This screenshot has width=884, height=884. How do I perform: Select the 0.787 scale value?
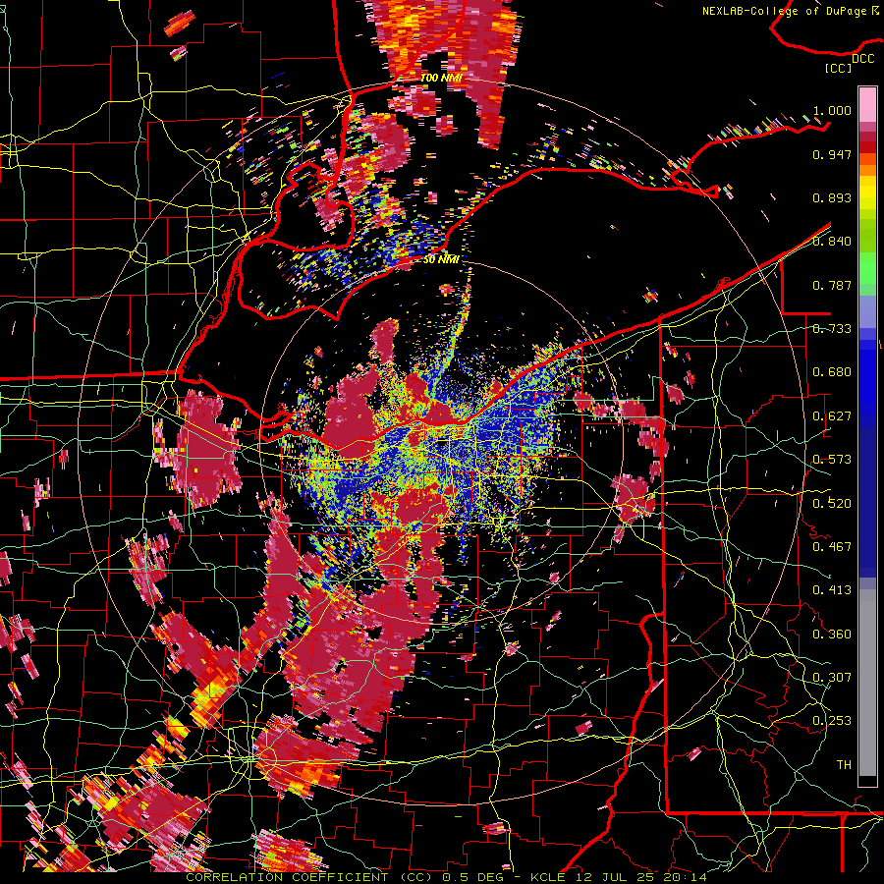click(832, 285)
